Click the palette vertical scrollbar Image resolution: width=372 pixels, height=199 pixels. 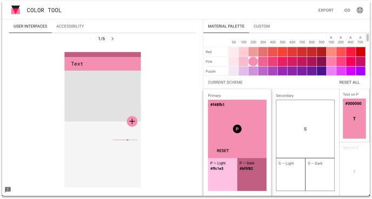pyautogui.click(x=368, y=38)
